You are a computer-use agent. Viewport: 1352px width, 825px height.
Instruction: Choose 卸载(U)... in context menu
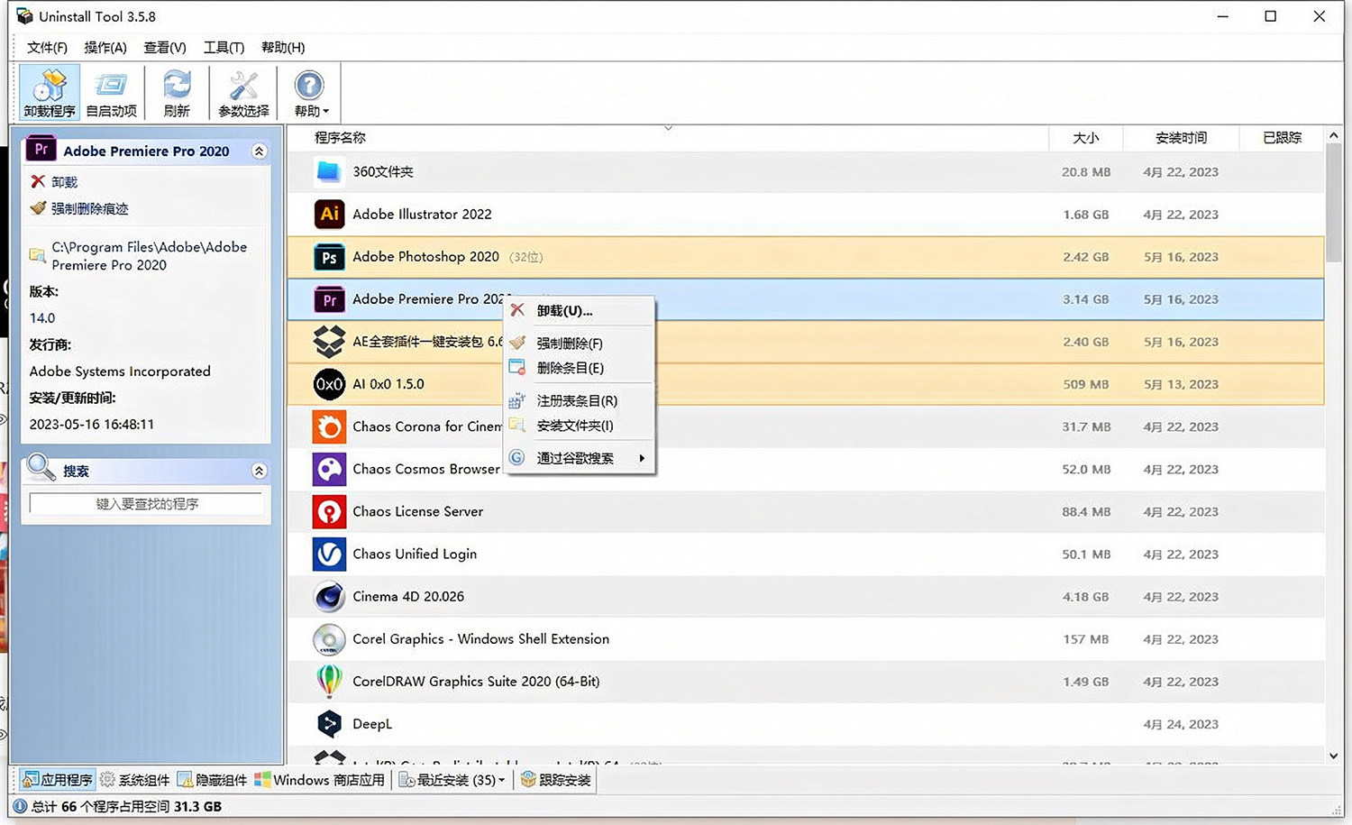580,311
